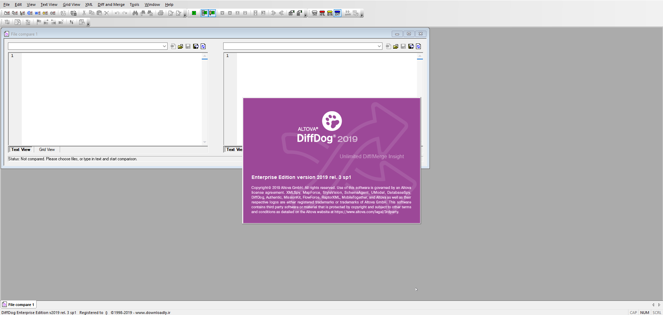The image size is (663, 315).
Task: Click the Remove All Bookmarks icon
Action: click(x=61, y=22)
